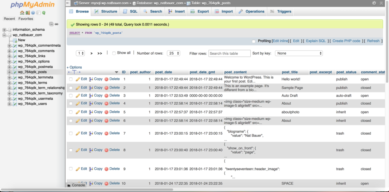Click the Explain SQL link
Screen dimensions: 389x192
[x=316, y=41]
